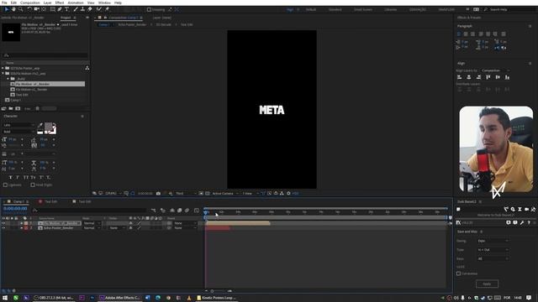Enable motion blur for timeline layers
538x302 pixels.
(x=187, y=211)
